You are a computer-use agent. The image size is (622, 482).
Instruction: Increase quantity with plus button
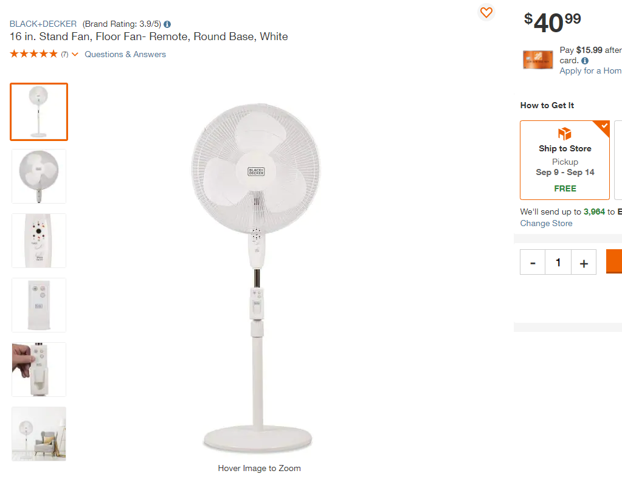point(584,262)
